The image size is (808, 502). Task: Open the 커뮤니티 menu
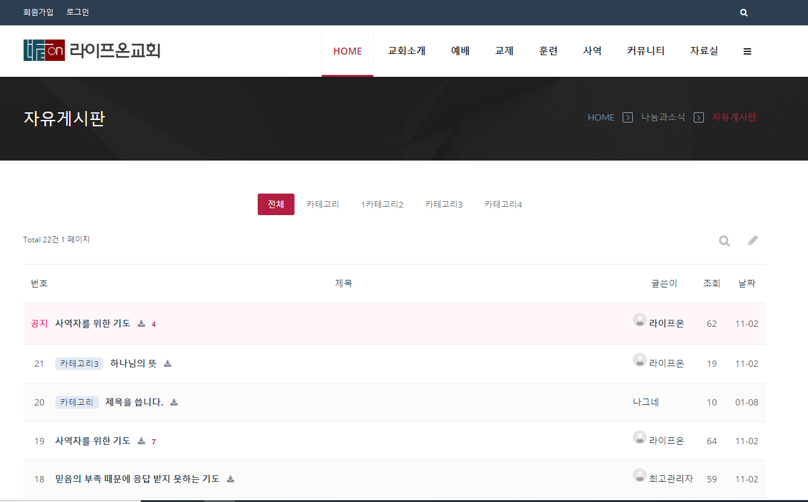(x=645, y=51)
